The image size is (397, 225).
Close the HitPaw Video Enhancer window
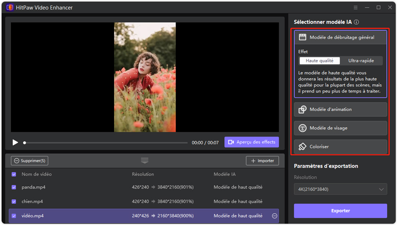[390, 8]
